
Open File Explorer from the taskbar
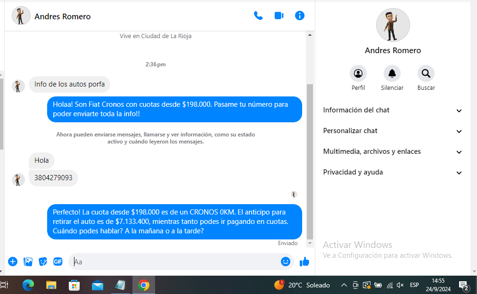pyautogui.click(x=51, y=285)
